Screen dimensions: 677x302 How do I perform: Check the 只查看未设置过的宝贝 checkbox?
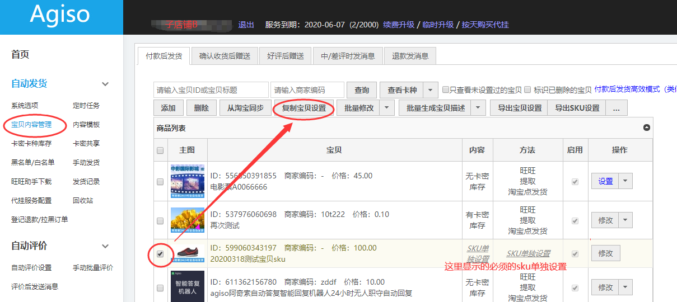[x=446, y=89]
